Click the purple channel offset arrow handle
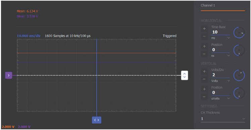This screenshot has width=251, height=130. (9, 75)
